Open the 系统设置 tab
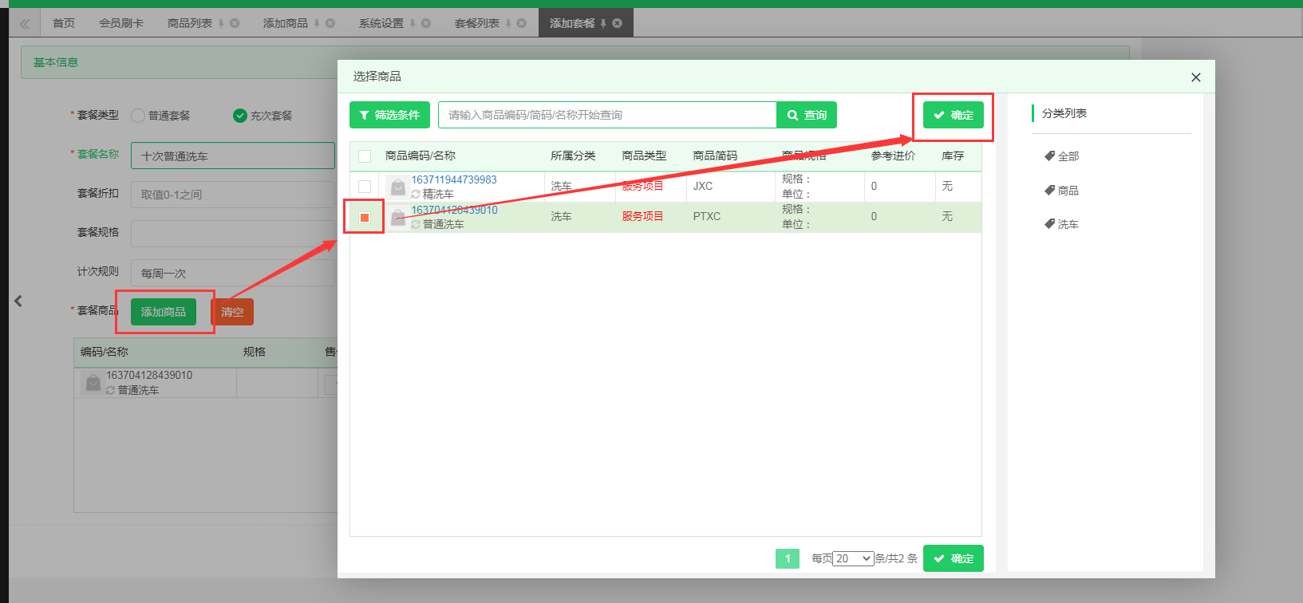Image resolution: width=1303 pixels, height=603 pixels. click(x=381, y=23)
